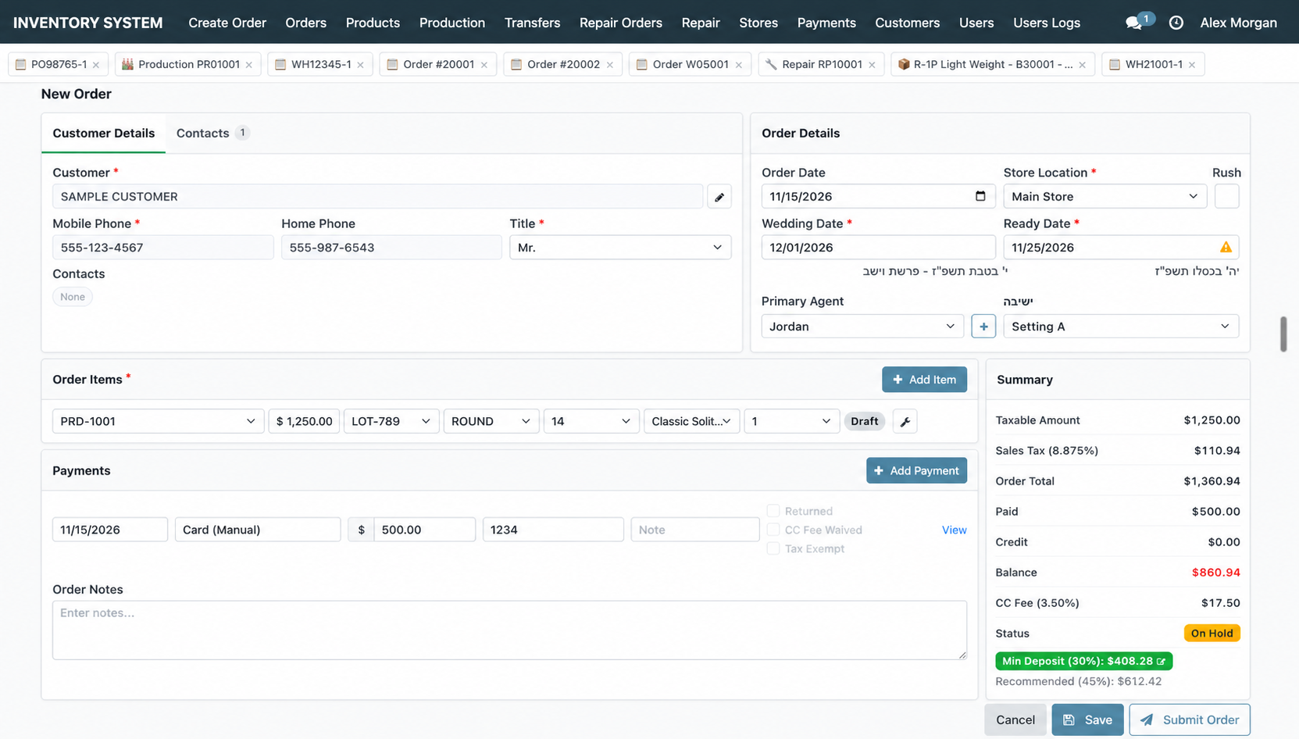Open the chat messages icon
Viewport: 1299px width, 739px height.
[1133, 23]
